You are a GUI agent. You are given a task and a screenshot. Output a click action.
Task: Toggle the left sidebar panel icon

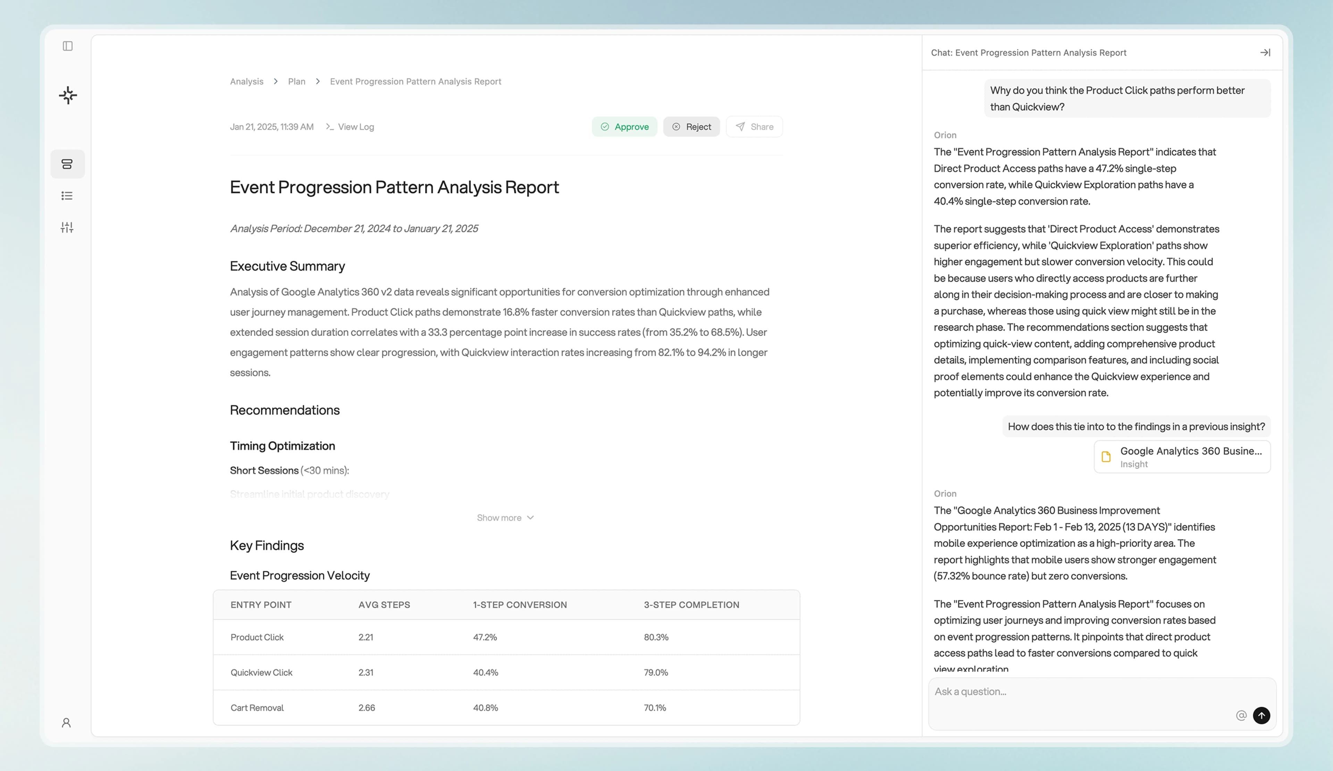[x=68, y=46]
